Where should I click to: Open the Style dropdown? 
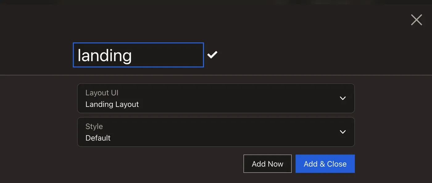click(216, 132)
